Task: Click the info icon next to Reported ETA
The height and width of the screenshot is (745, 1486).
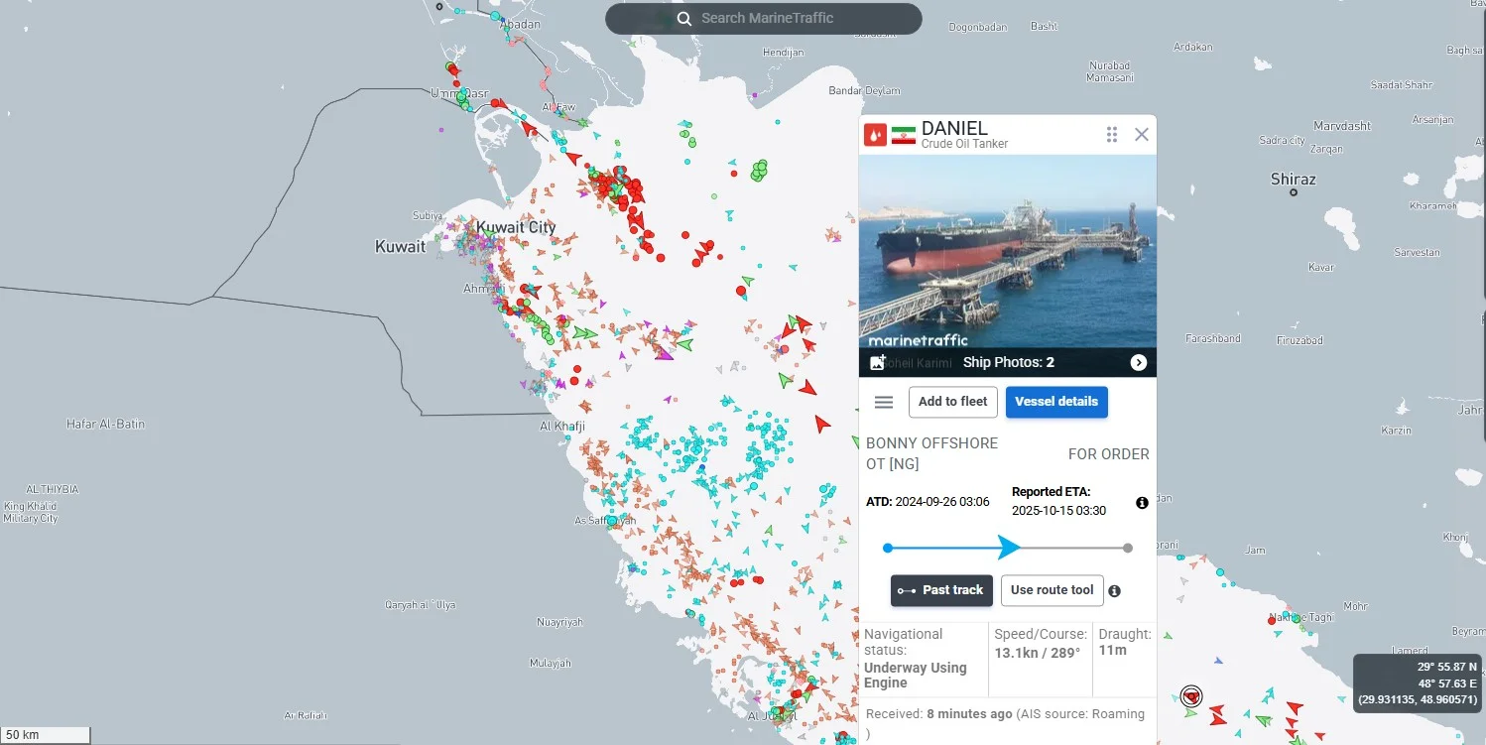Action: (1142, 503)
